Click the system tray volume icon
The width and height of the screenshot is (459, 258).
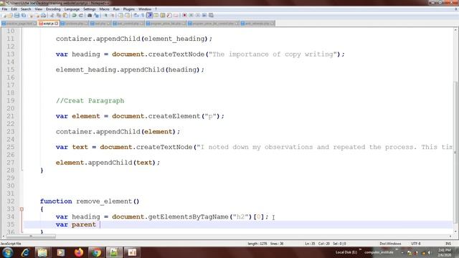tap(430, 252)
